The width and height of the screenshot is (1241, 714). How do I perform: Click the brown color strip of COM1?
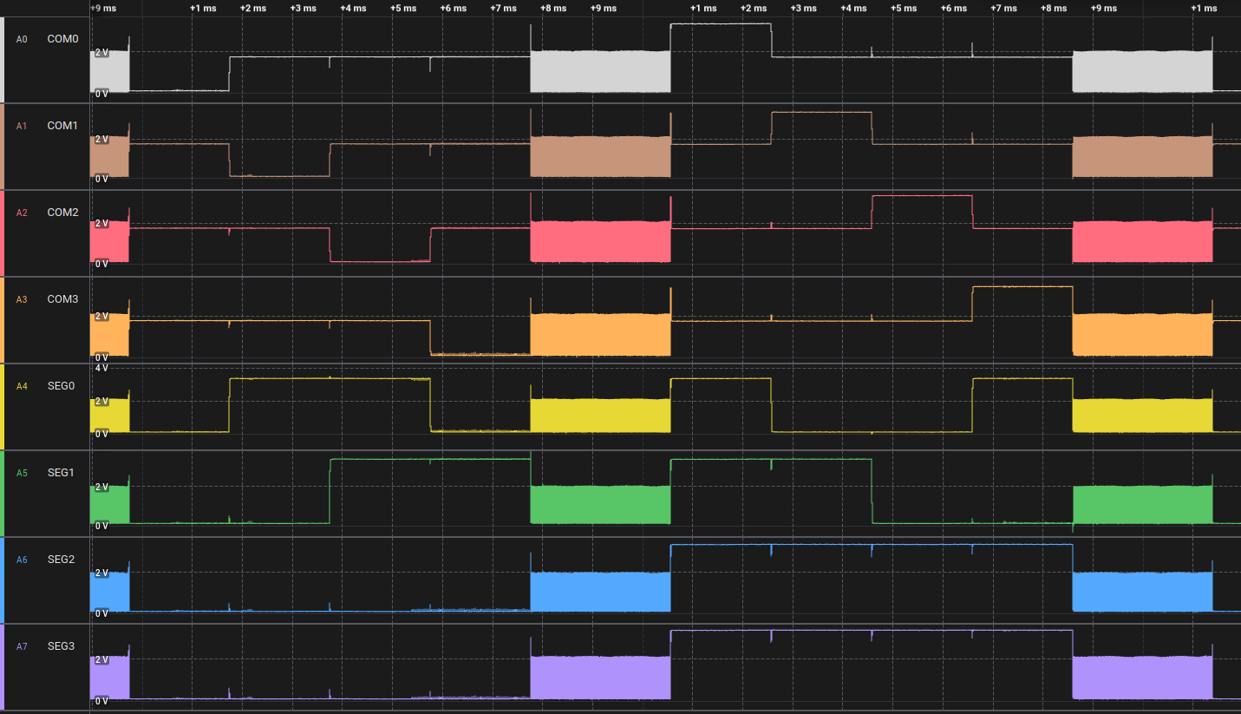pyautogui.click(x=2, y=147)
